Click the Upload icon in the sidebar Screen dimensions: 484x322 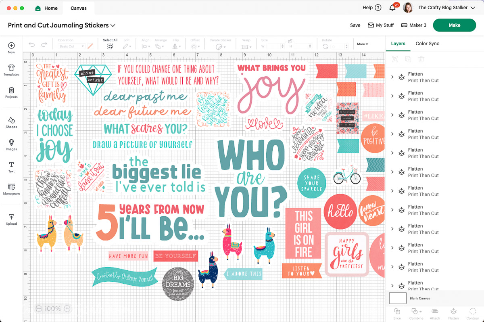(x=11, y=218)
